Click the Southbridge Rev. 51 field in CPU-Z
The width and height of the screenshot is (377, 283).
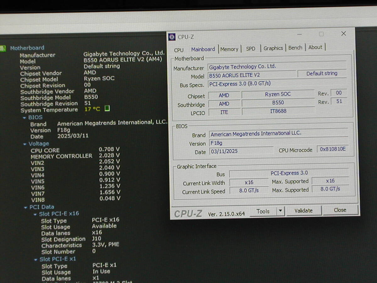[339, 102]
